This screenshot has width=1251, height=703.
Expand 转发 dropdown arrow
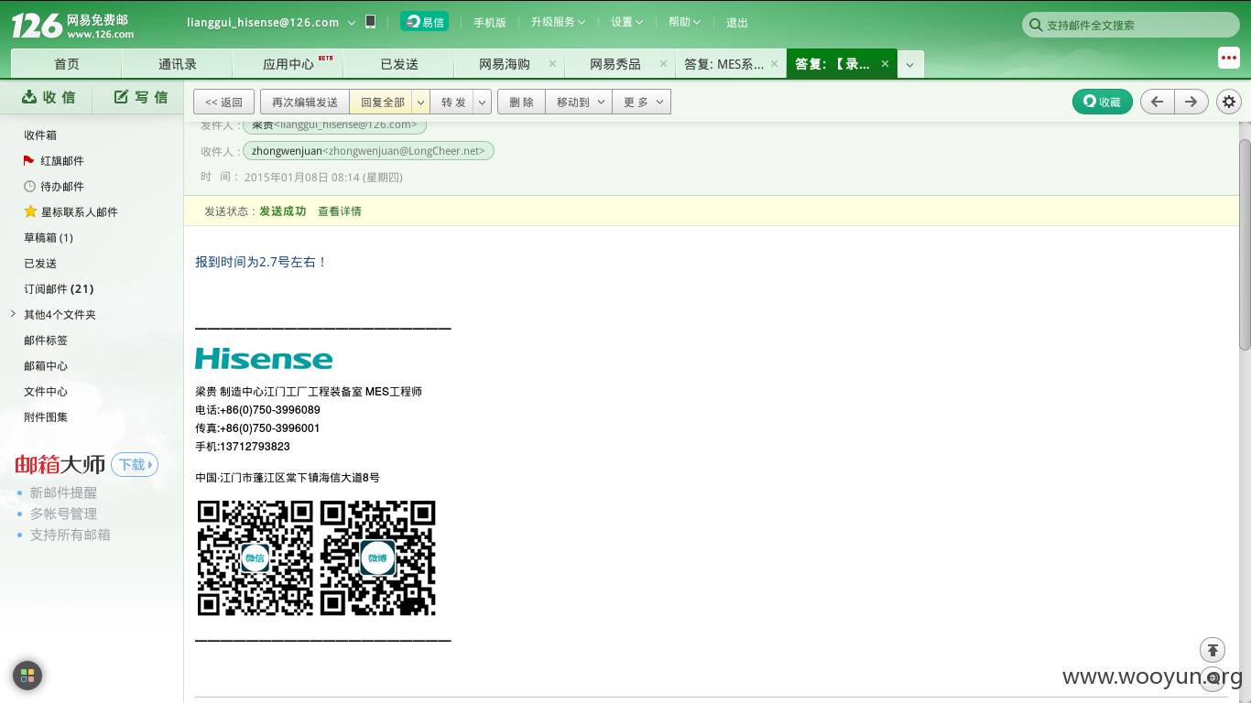coord(483,102)
